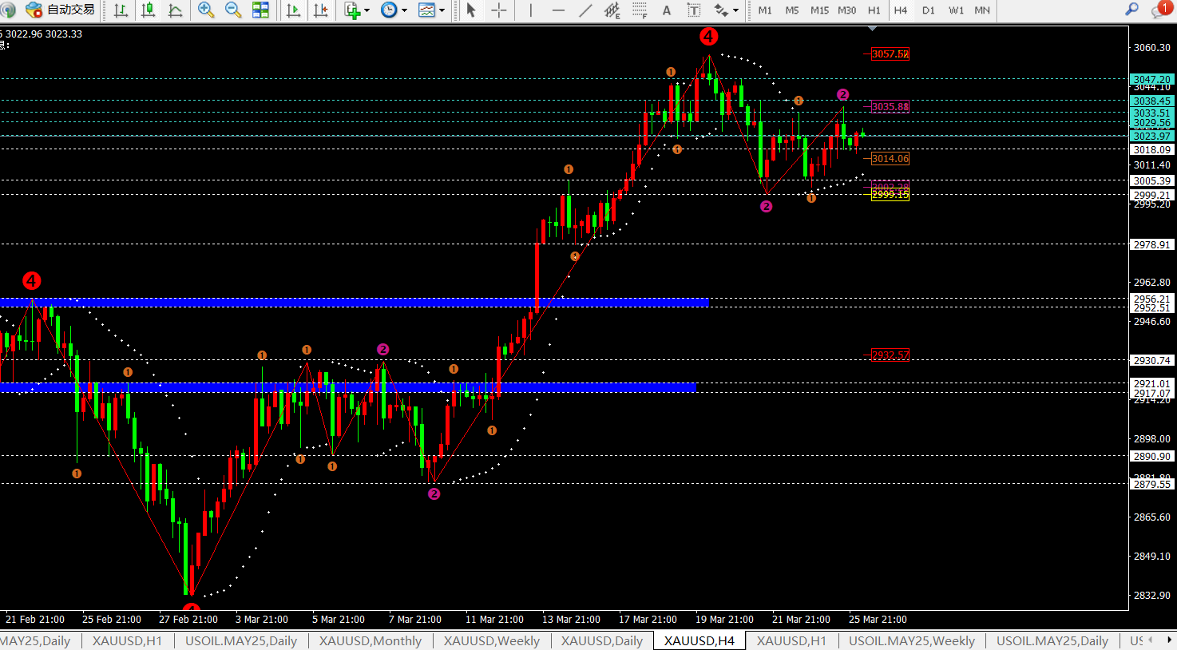Select the H4 timeframe button

901,10
